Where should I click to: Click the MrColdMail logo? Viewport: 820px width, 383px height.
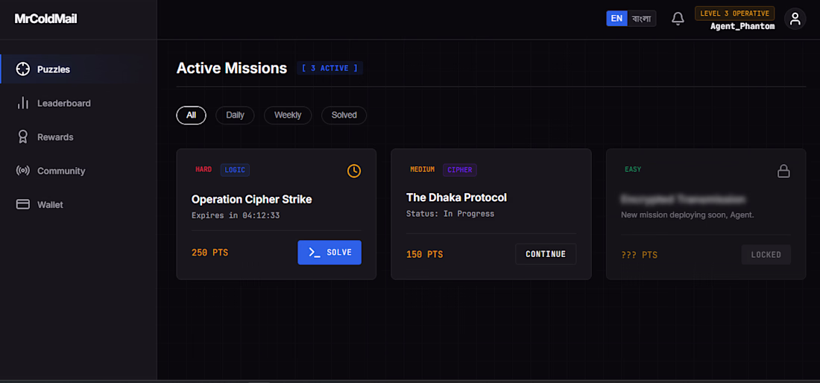[x=46, y=19]
